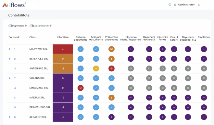Click the help question mark icon near Administrator
Screen dimensions: 214x125
pos(170,5)
